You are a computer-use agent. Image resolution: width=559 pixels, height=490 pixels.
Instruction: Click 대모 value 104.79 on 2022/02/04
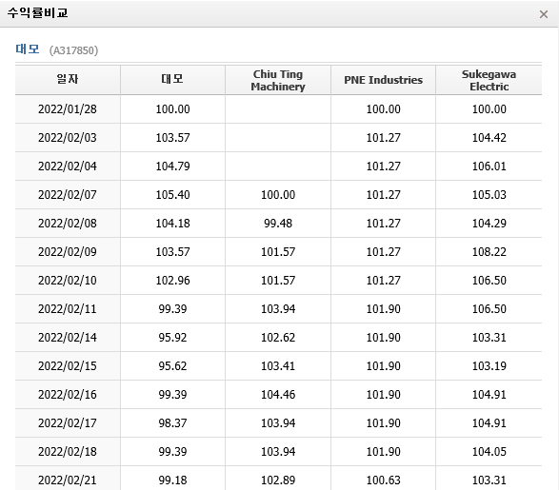pos(172,166)
